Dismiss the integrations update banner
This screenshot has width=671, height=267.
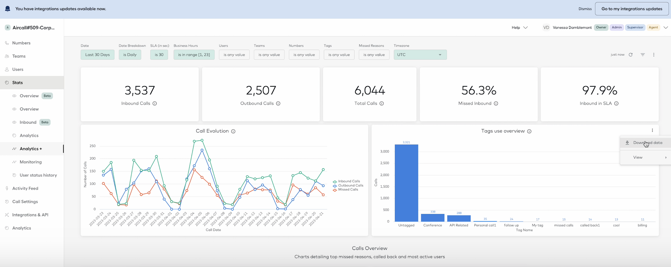(x=585, y=9)
